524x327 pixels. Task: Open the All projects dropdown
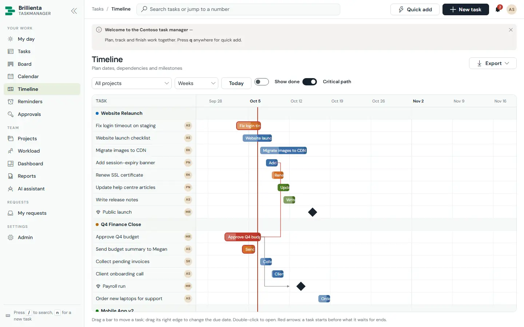click(x=132, y=83)
